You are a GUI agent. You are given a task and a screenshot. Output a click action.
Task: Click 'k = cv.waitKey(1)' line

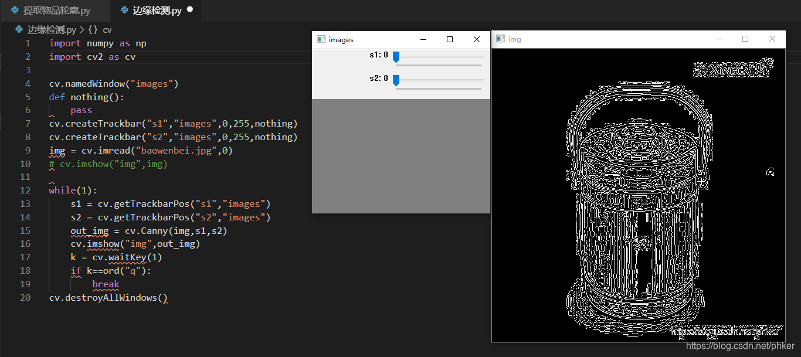click(117, 257)
